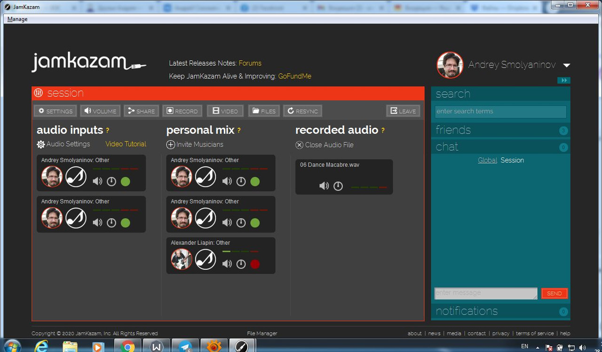The height and width of the screenshot is (352, 602).
Task: Click Invite Musicians plus icon
Action: click(171, 145)
